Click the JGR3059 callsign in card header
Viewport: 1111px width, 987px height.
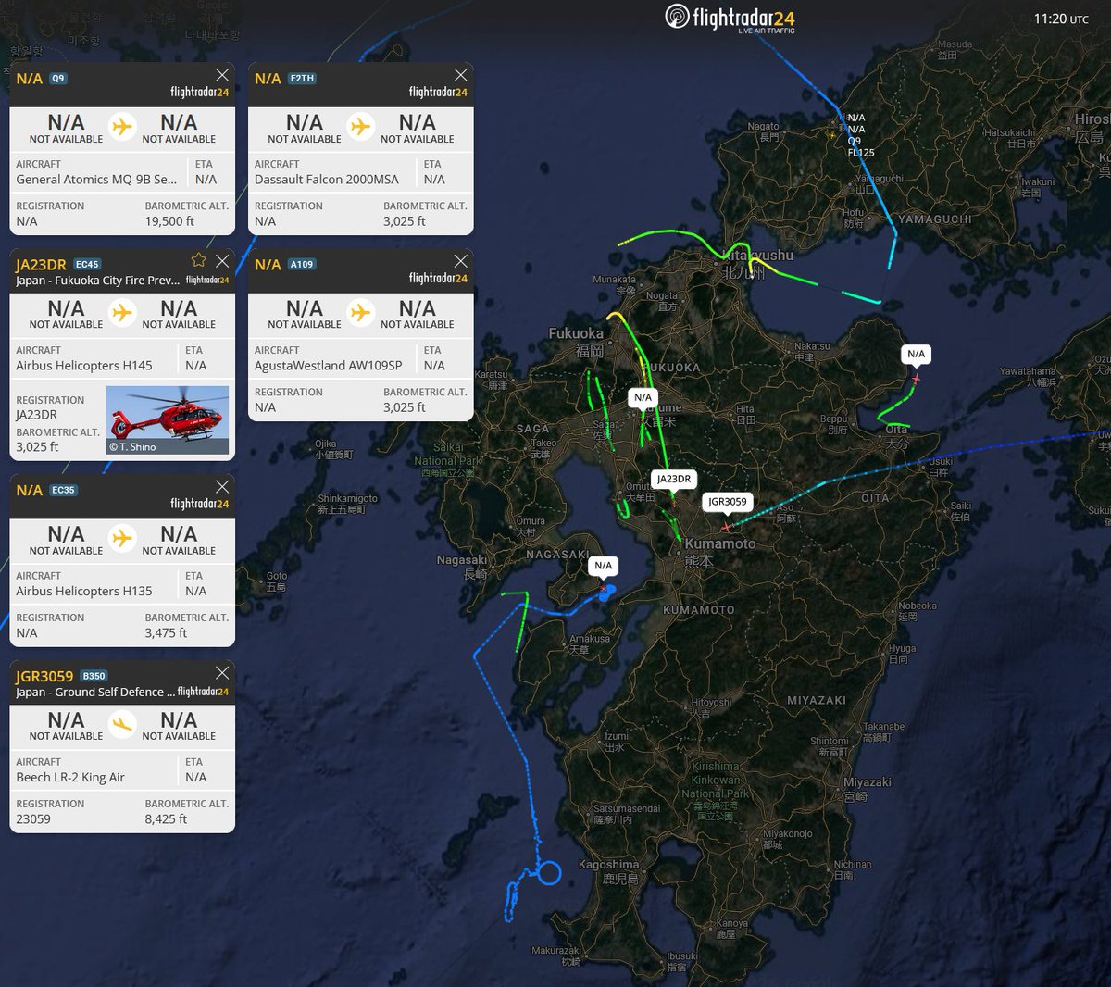[x=44, y=677]
